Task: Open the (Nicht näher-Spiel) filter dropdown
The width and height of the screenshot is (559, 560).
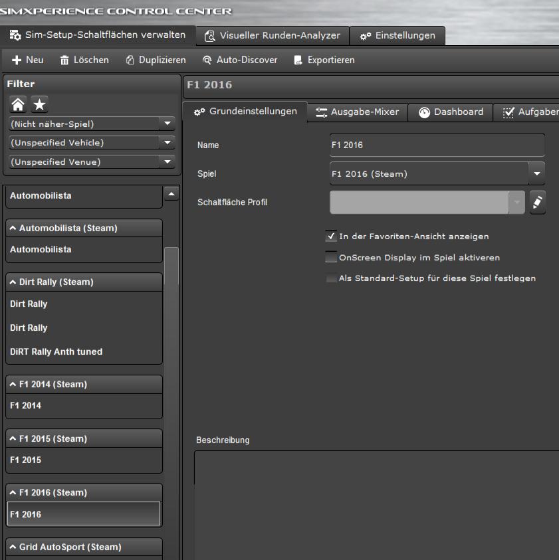Action: [x=168, y=124]
